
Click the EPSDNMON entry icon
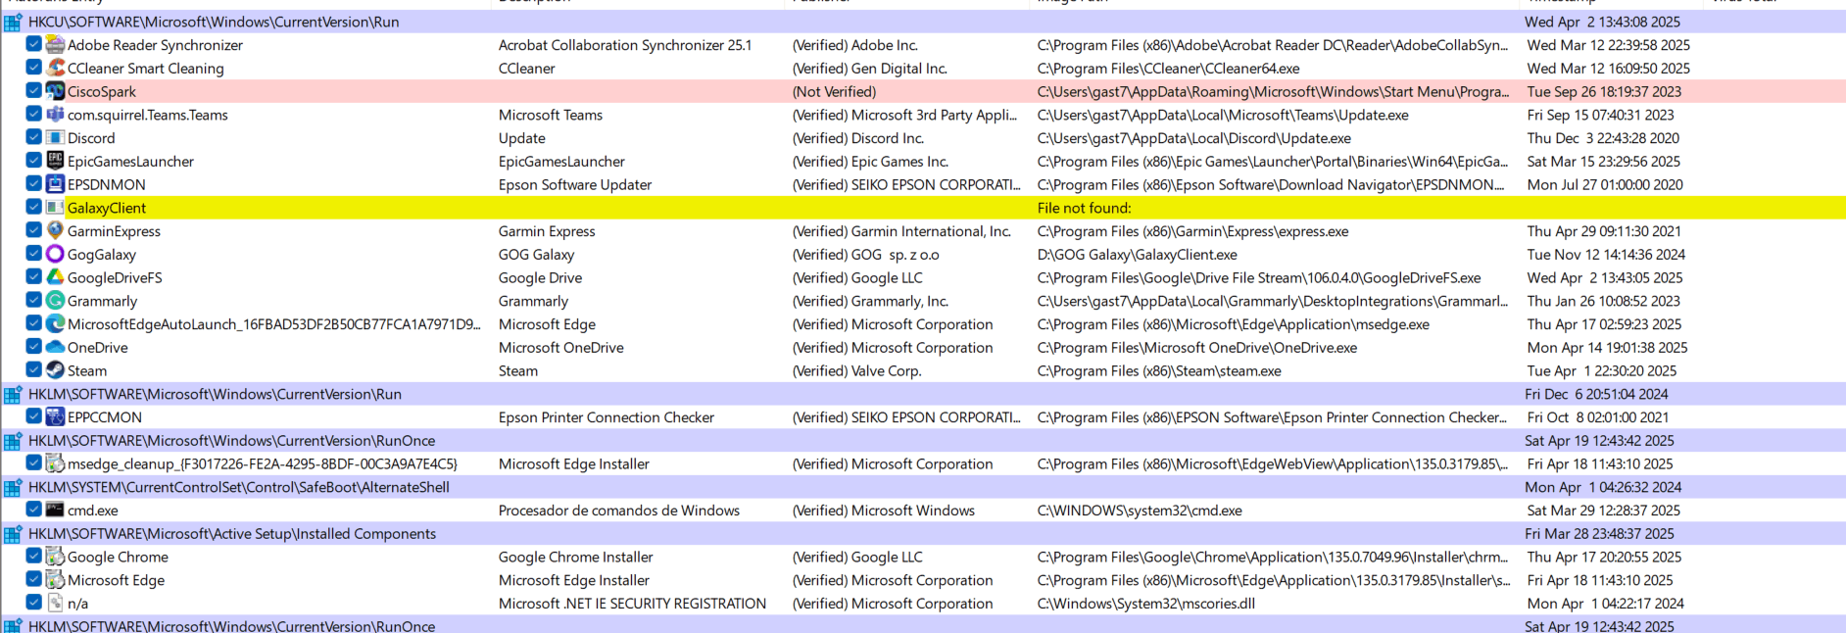[55, 184]
